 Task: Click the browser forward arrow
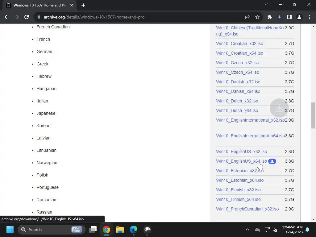point(17,17)
